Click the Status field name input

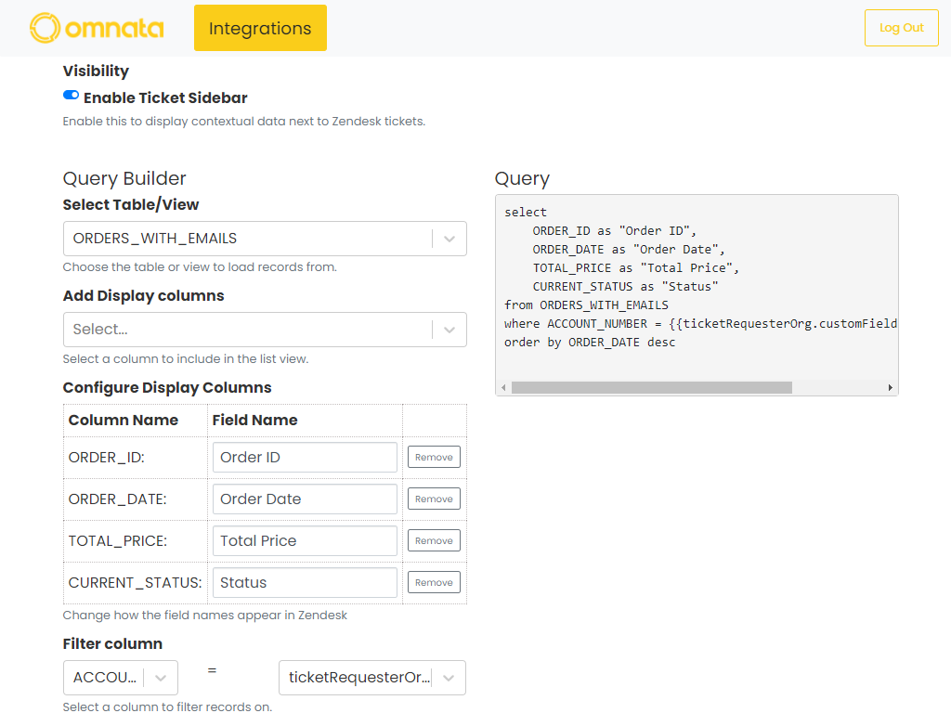click(305, 583)
